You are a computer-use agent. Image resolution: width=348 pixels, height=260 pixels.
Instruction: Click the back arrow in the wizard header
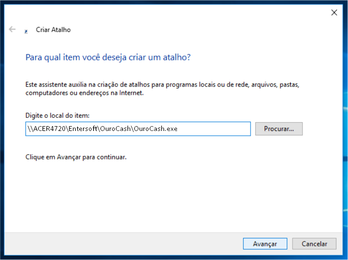(13, 29)
